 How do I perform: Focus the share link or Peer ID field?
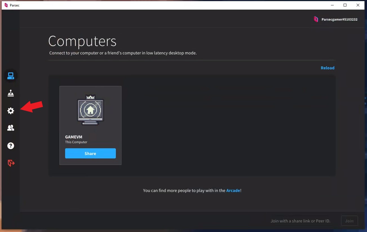point(300,221)
